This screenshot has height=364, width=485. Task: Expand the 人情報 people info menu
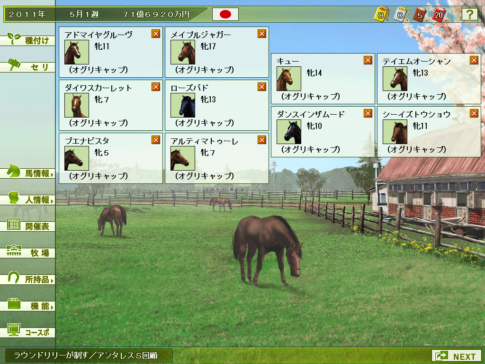coord(27,200)
